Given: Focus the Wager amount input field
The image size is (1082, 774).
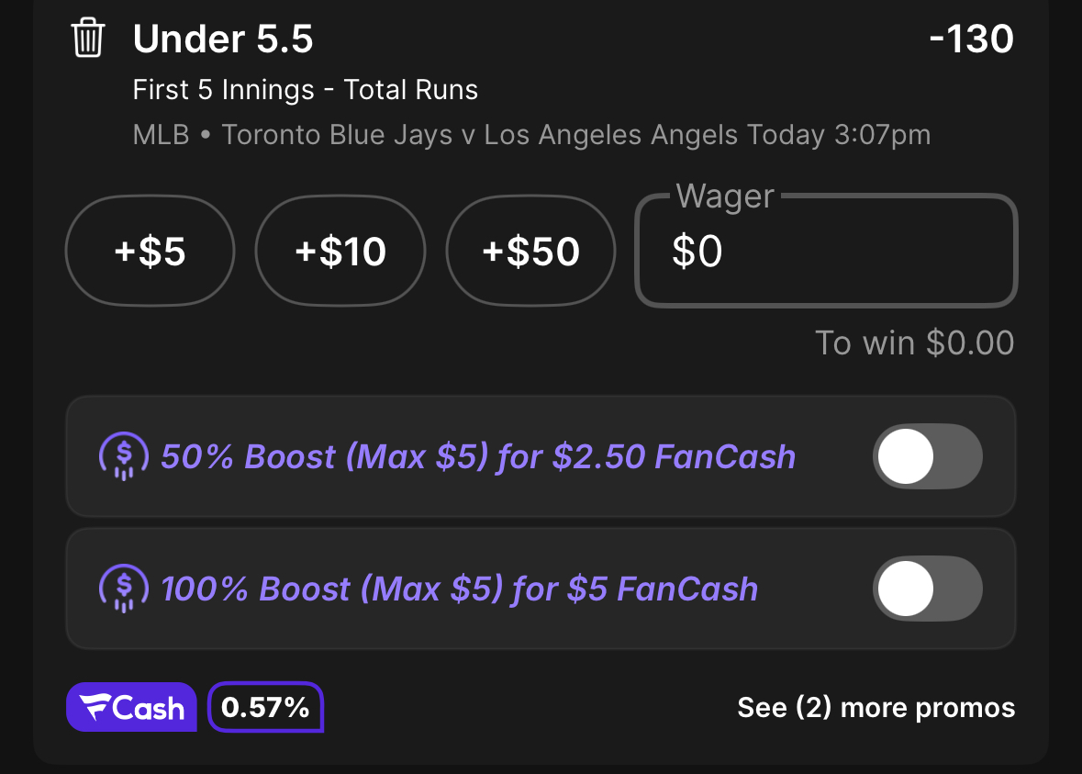Looking at the screenshot, I should (x=826, y=251).
